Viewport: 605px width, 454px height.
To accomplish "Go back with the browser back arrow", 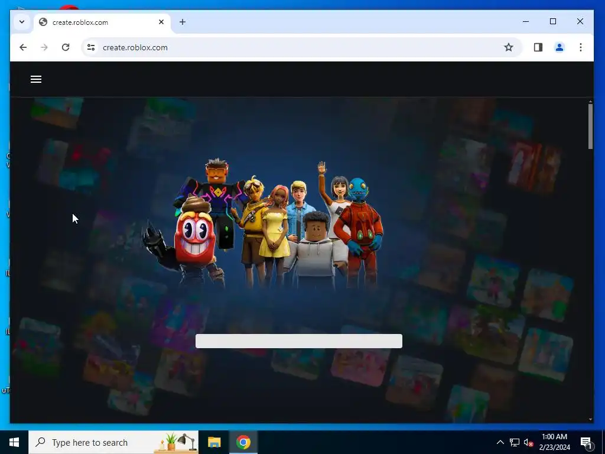I will pyautogui.click(x=23, y=47).
